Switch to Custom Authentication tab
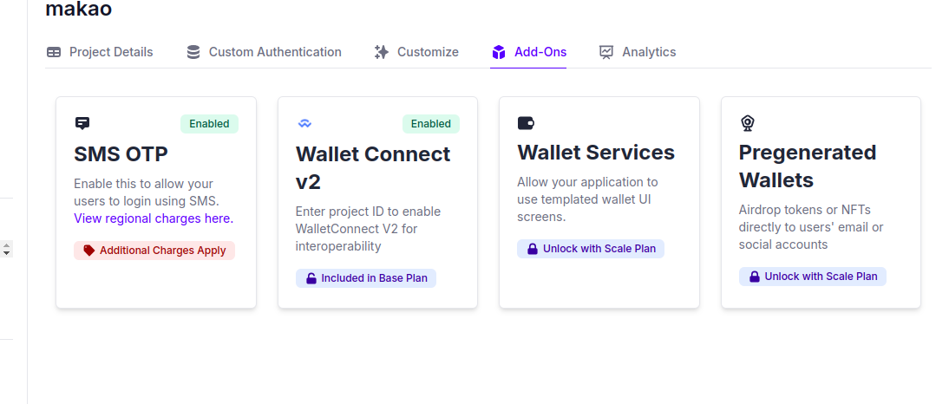Viewport: 949px width, 404px height. click(x=264, y=52)
